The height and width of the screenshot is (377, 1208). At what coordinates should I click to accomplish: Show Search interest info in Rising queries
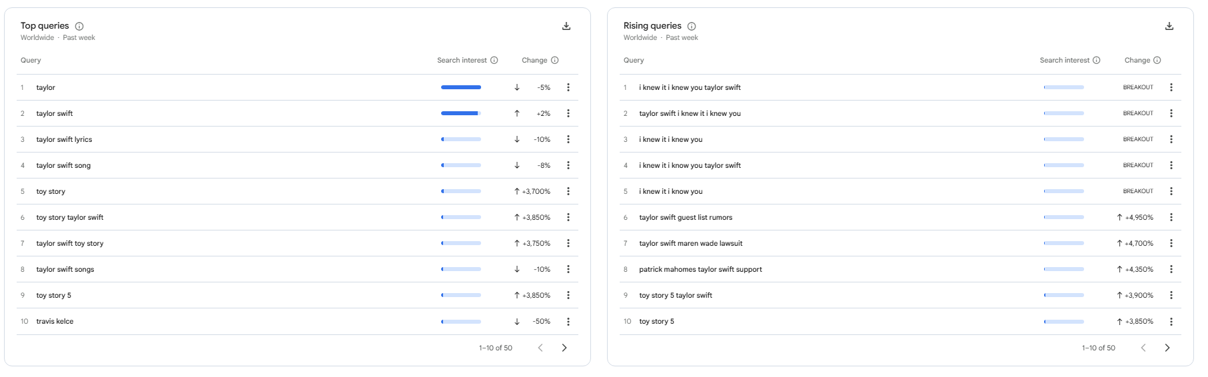tap(1097, 60)
